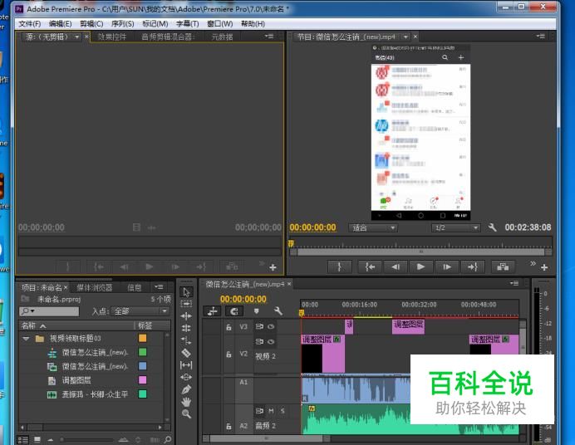The width and height of the screenshot is (575, 445).
Task: Toggle V3 track lock
Action: 229,327
